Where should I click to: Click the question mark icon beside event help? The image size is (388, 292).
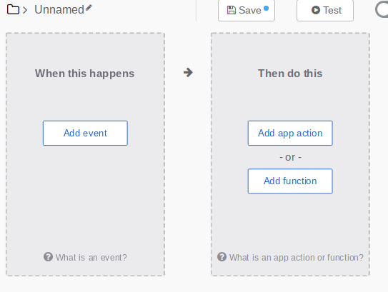(48, 257)
